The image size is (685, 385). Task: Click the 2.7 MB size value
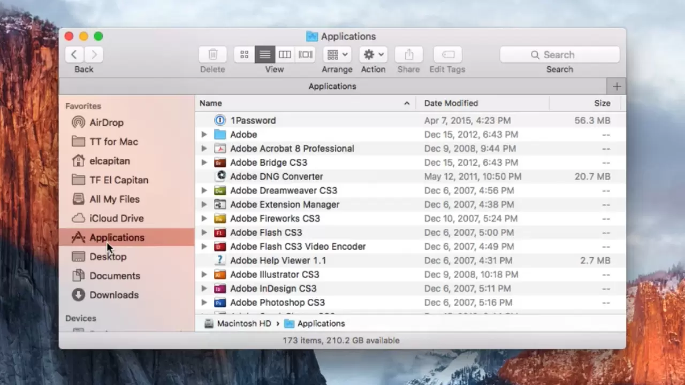click(595, 260)
